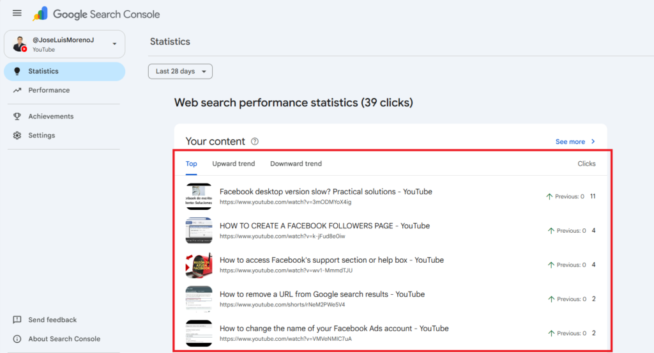The height and width of the screenshot is (353, 654).
Task: Click the chevron next to See more
Action: click(x=593, y=141)
